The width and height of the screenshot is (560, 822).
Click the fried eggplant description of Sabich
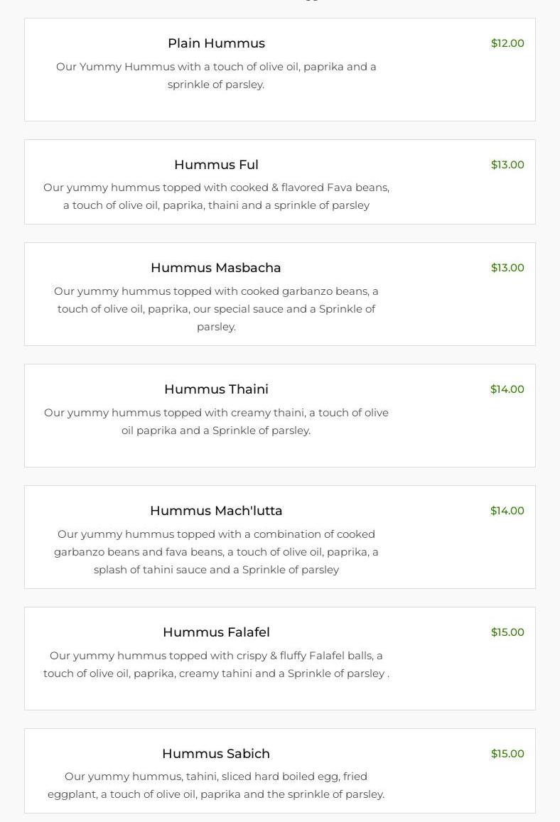coord(216,786)
